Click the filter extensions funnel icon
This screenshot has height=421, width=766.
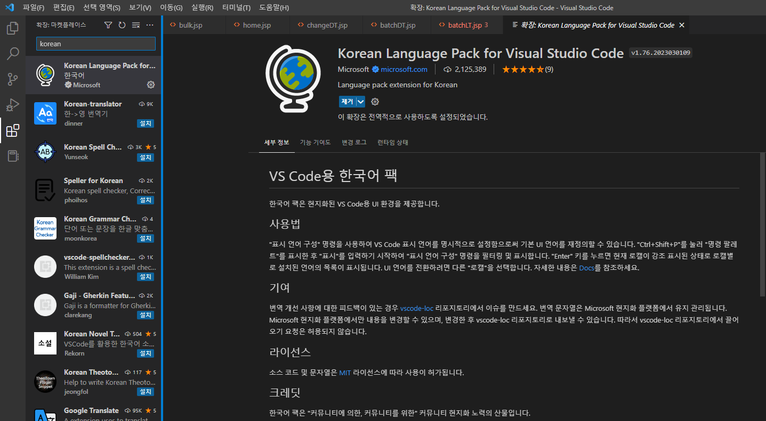pos(108,25)
